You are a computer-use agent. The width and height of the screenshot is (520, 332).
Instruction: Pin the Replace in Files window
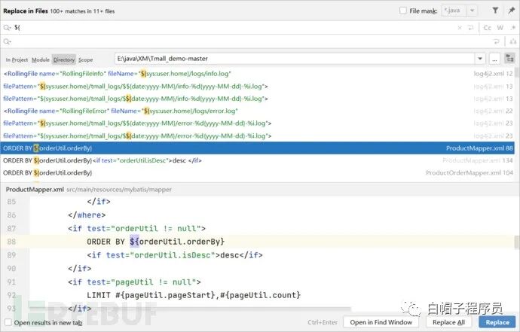pyautogui.click(x=512, y=11)
